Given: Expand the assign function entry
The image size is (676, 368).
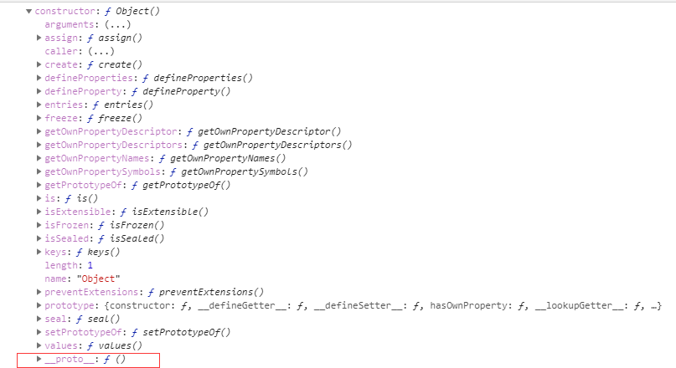Looking at the screenshot, I should pos(39,38).
